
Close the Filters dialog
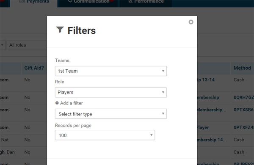191,22
